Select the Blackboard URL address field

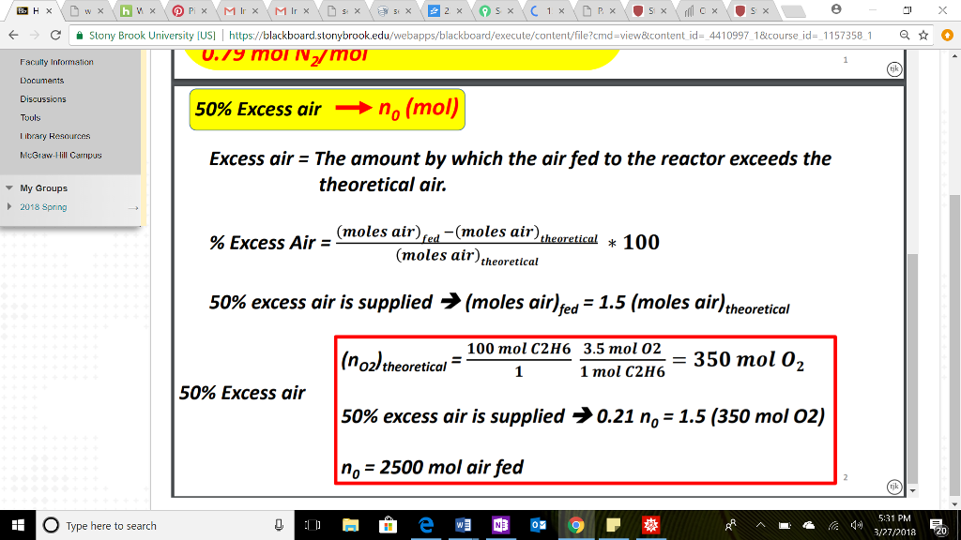550,36
